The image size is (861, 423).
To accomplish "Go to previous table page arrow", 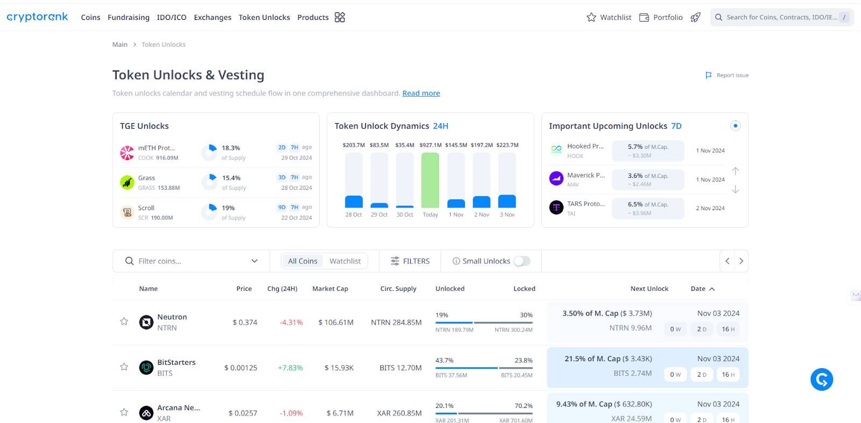I will pos(728,261).
